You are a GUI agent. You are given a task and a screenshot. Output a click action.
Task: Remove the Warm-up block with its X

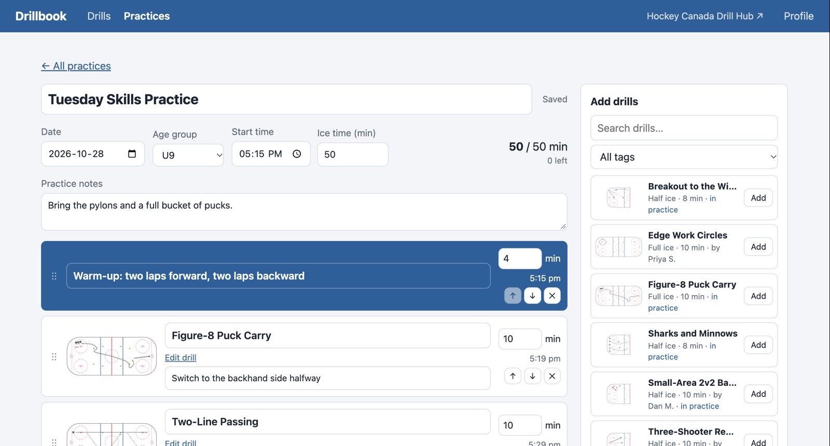[x=552, y=296]
